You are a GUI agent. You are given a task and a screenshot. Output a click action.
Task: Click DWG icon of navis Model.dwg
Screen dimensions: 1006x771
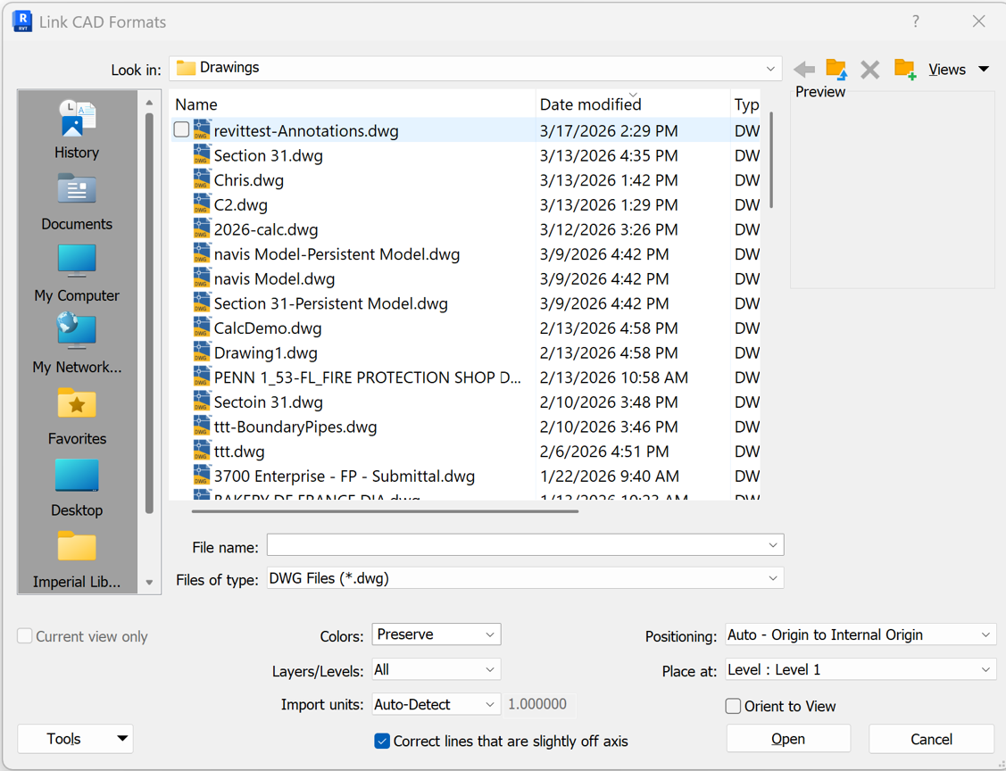(x=202, y=278)
